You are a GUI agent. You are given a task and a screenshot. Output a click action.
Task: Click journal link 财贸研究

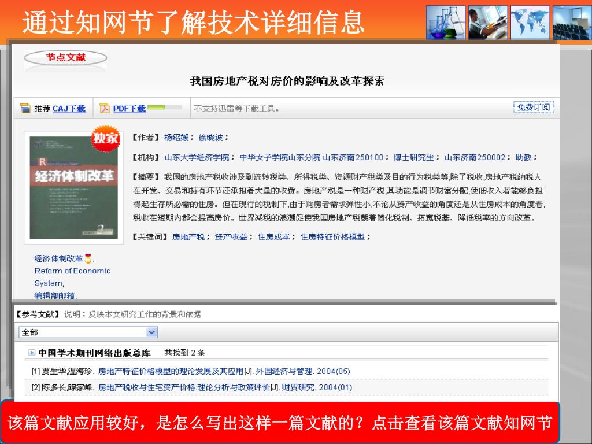[x=298, y=388]
